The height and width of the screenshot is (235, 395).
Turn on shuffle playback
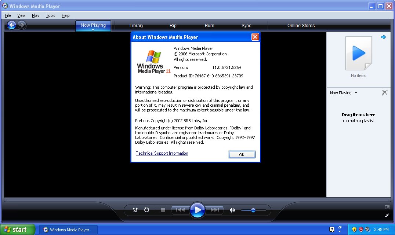[x=135, y=210]
